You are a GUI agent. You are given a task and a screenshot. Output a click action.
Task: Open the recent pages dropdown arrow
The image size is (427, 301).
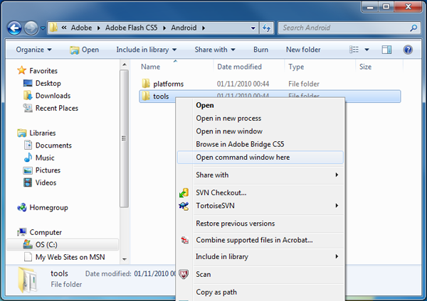pyautogui.click(x=43, y=28)
